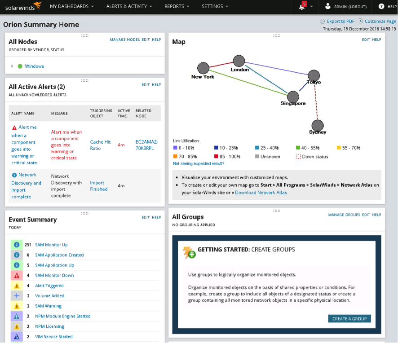This screenshot has height=343, width=398.
Task: Click the Map panel drag handle
Action: [x=277, y=35]
